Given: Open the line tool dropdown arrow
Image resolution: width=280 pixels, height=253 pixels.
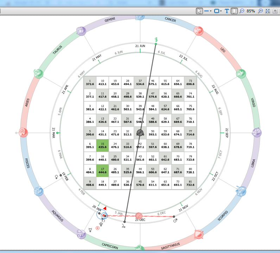Looking at the screenshot, I should click(211, 11).
